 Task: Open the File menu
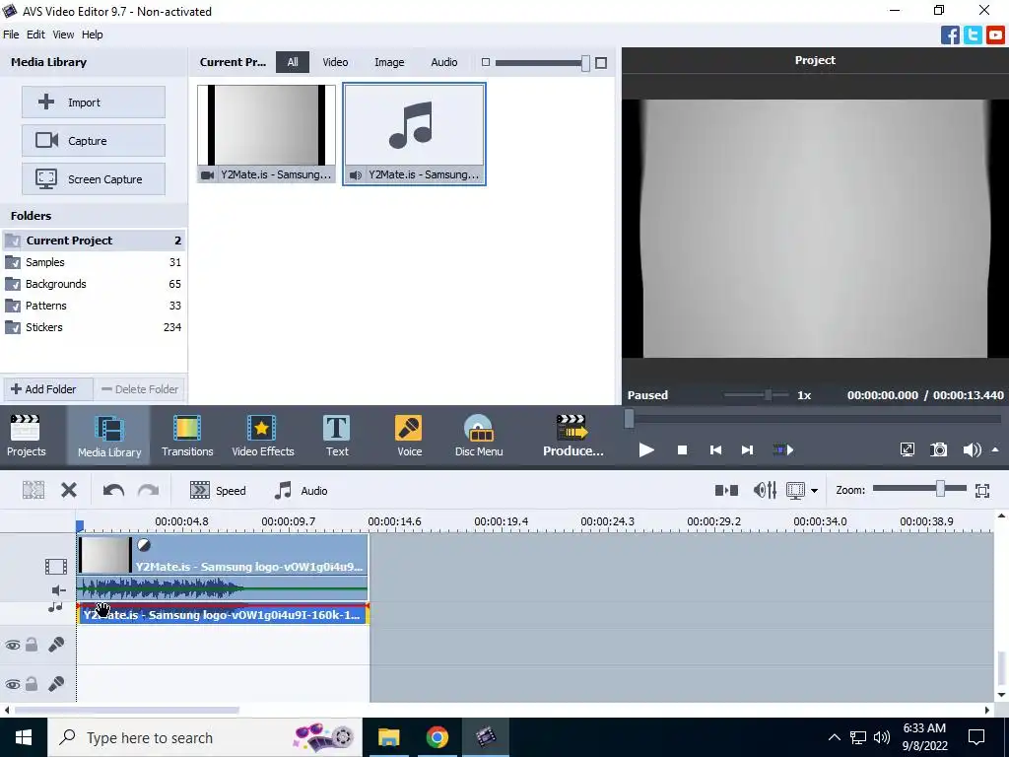(x=11, y=34)
